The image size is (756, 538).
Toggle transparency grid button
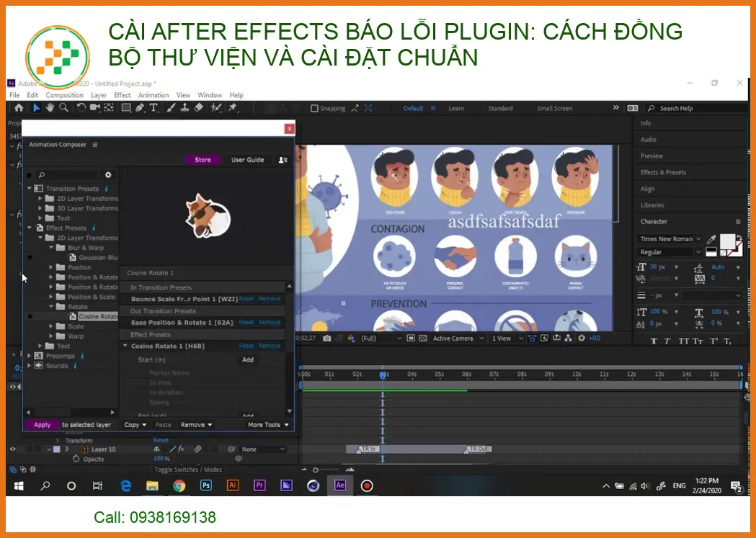423,339
